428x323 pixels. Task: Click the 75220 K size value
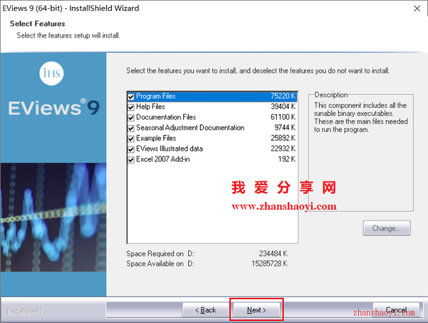coord(283,96)
